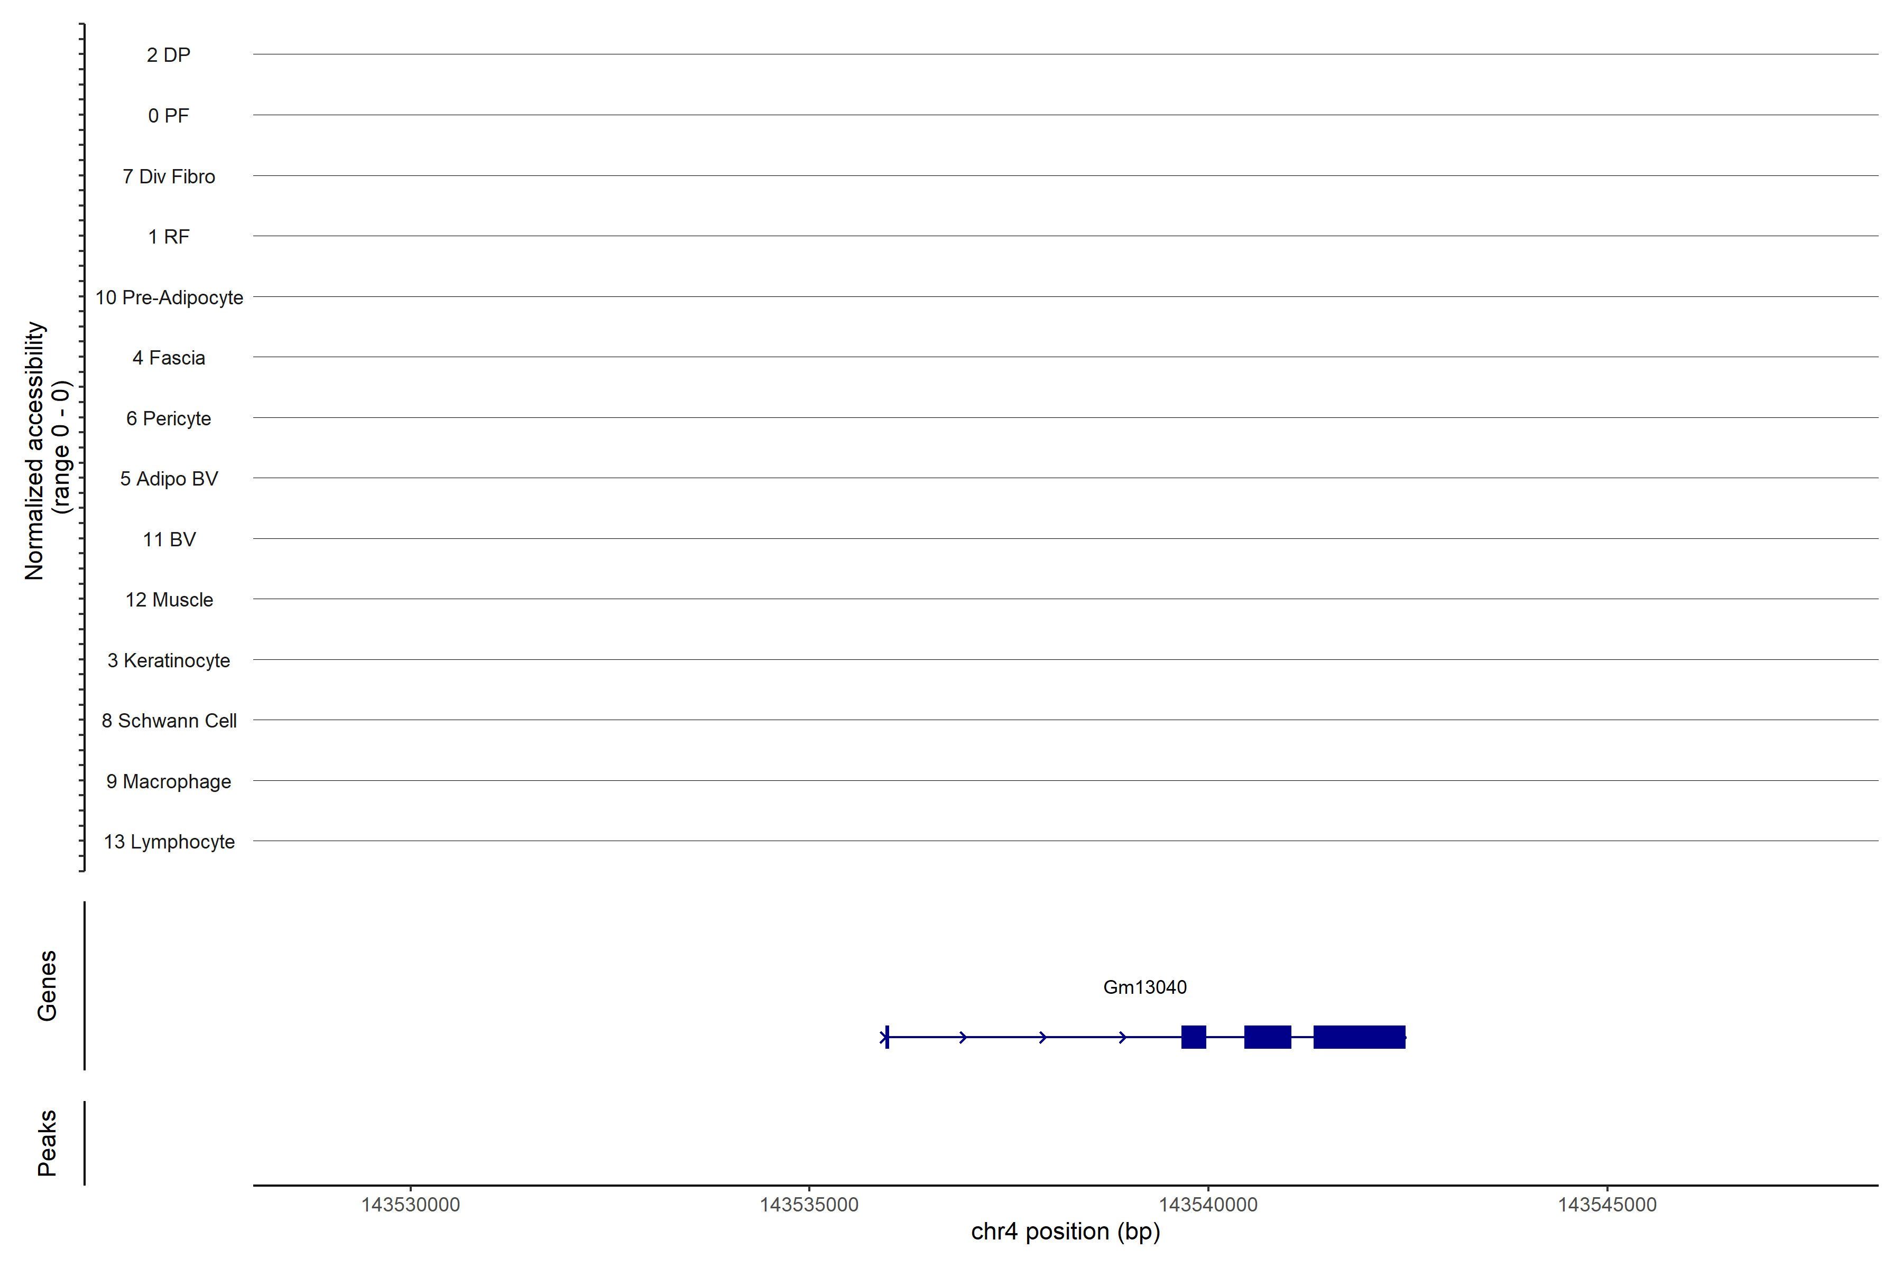Image resolution: width=1903 pixels, height=1268 pixels.
Task: Click the largest Gm13040 exon block
Action: [1359, 1037]
